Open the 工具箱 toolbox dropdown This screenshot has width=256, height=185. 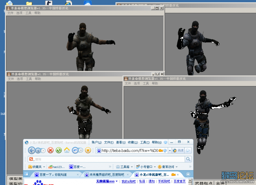pos(124,167)
